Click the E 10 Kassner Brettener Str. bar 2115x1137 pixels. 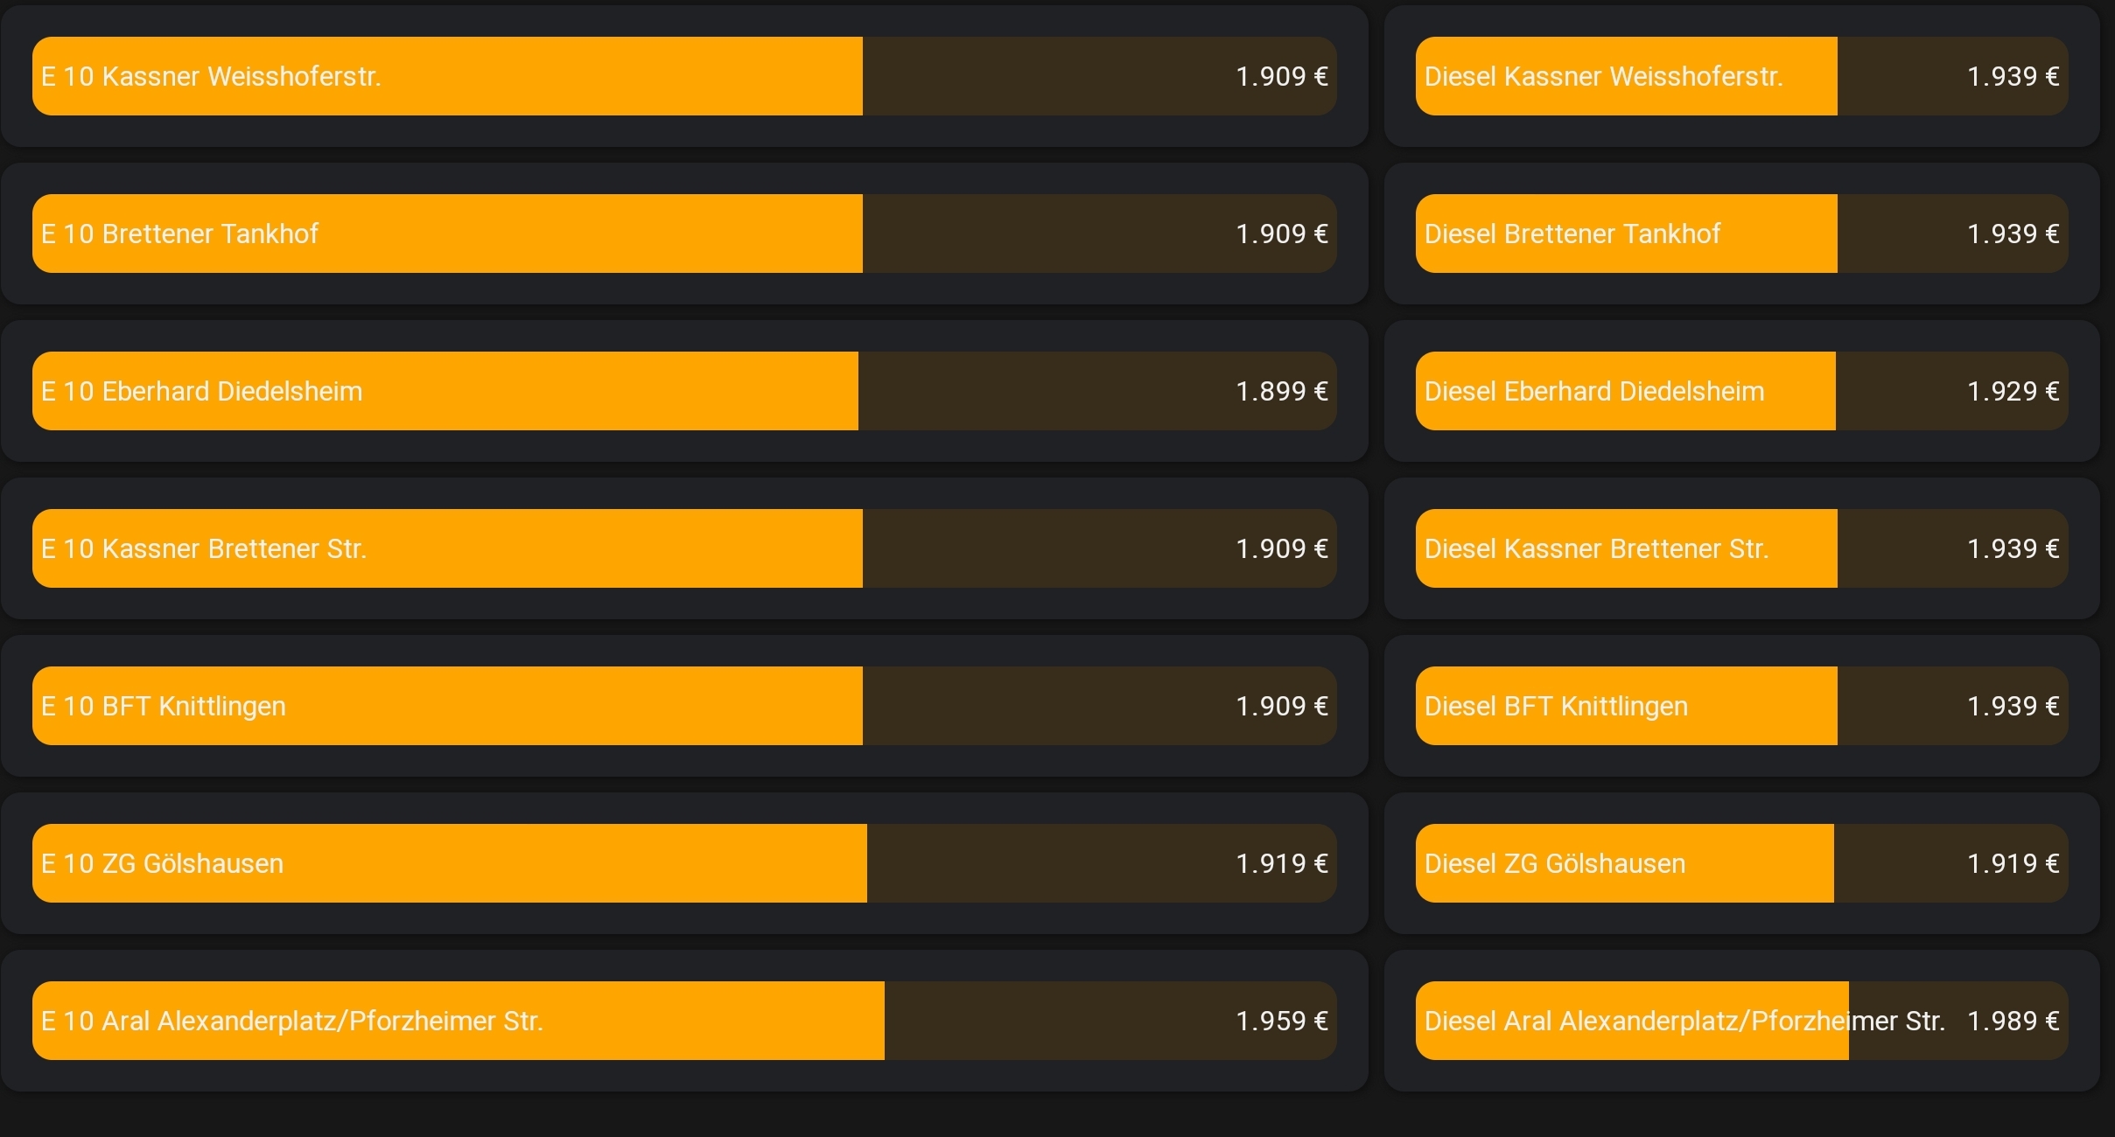tap(683, 548)
